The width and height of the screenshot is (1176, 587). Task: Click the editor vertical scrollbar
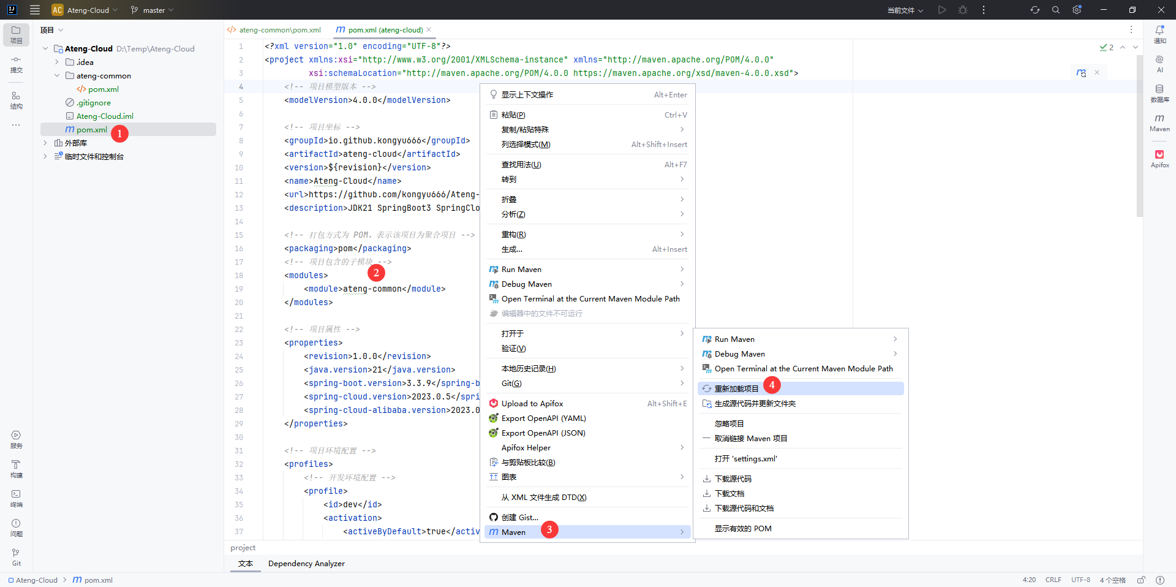tap(1139, 135)
